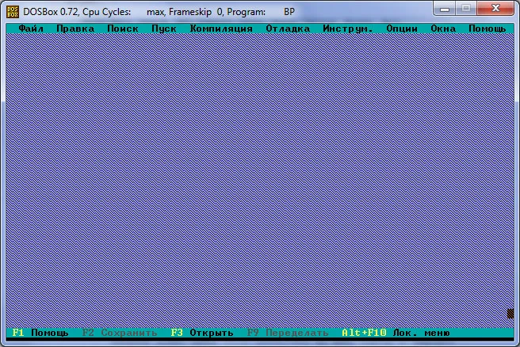Open the Опции menu
520x347 pixels.
(402, 29)
